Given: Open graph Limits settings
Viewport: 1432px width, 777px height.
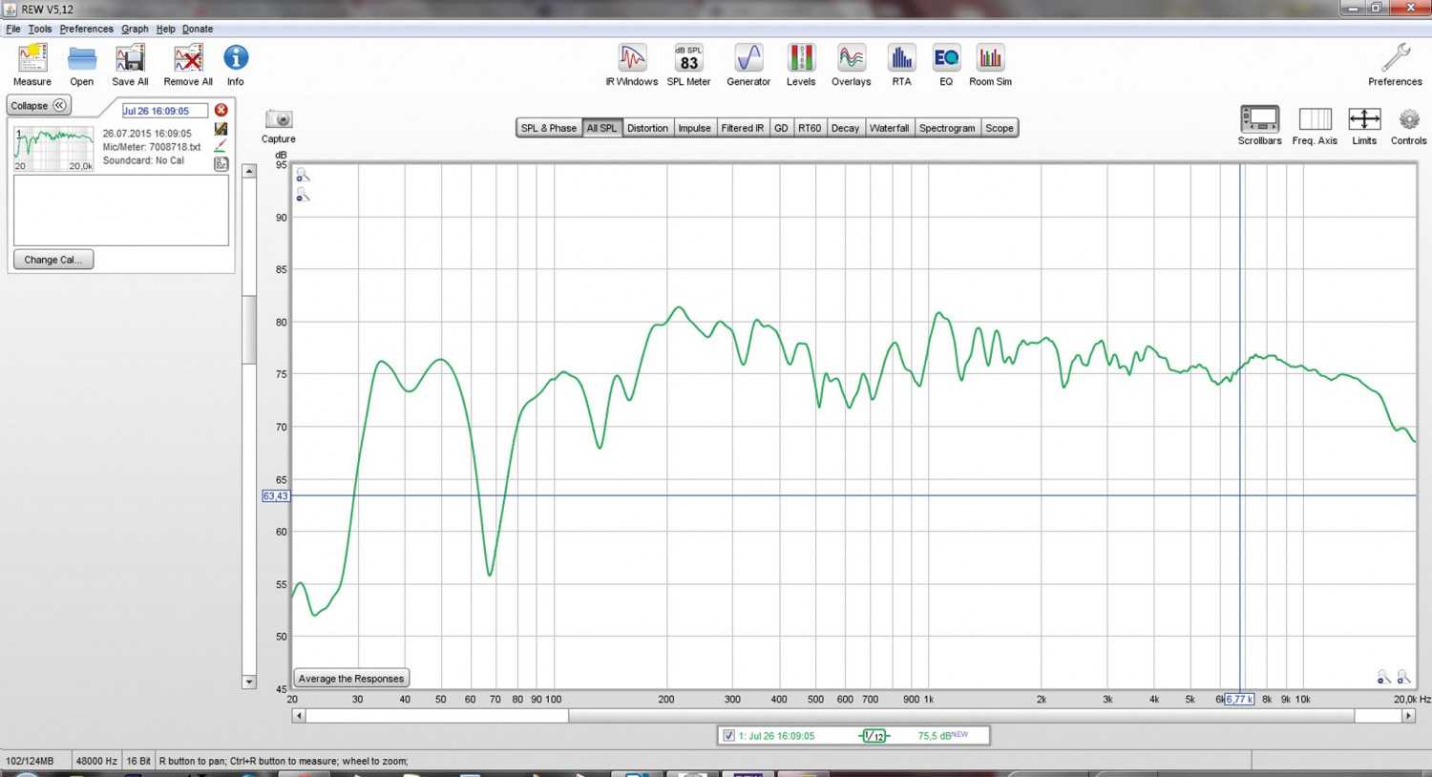Looking at the screenshot, I should tap(1364, 119).
